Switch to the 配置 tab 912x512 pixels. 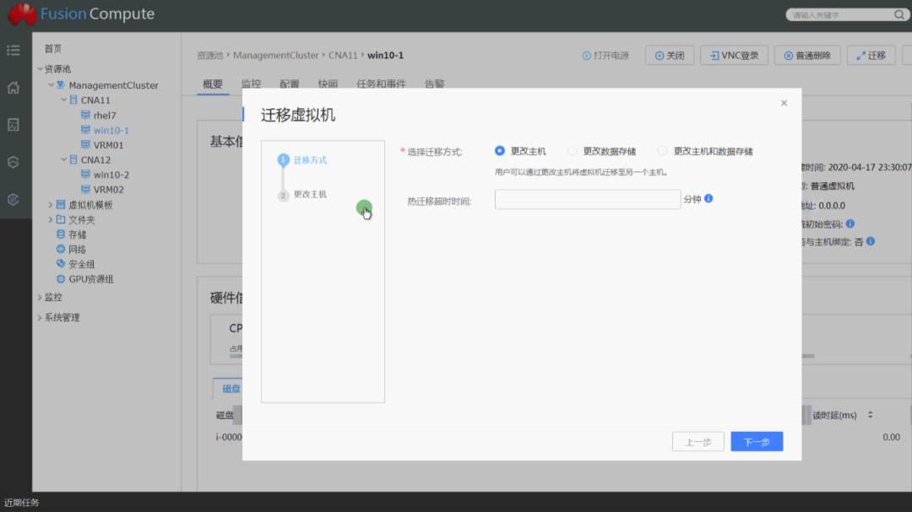[289, 84]
